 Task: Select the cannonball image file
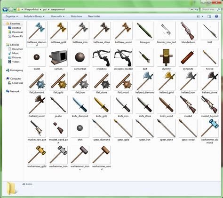(80, 59)
